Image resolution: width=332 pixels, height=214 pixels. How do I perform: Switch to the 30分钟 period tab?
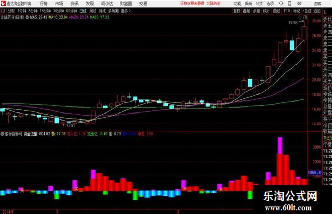[x=58, y=11]
